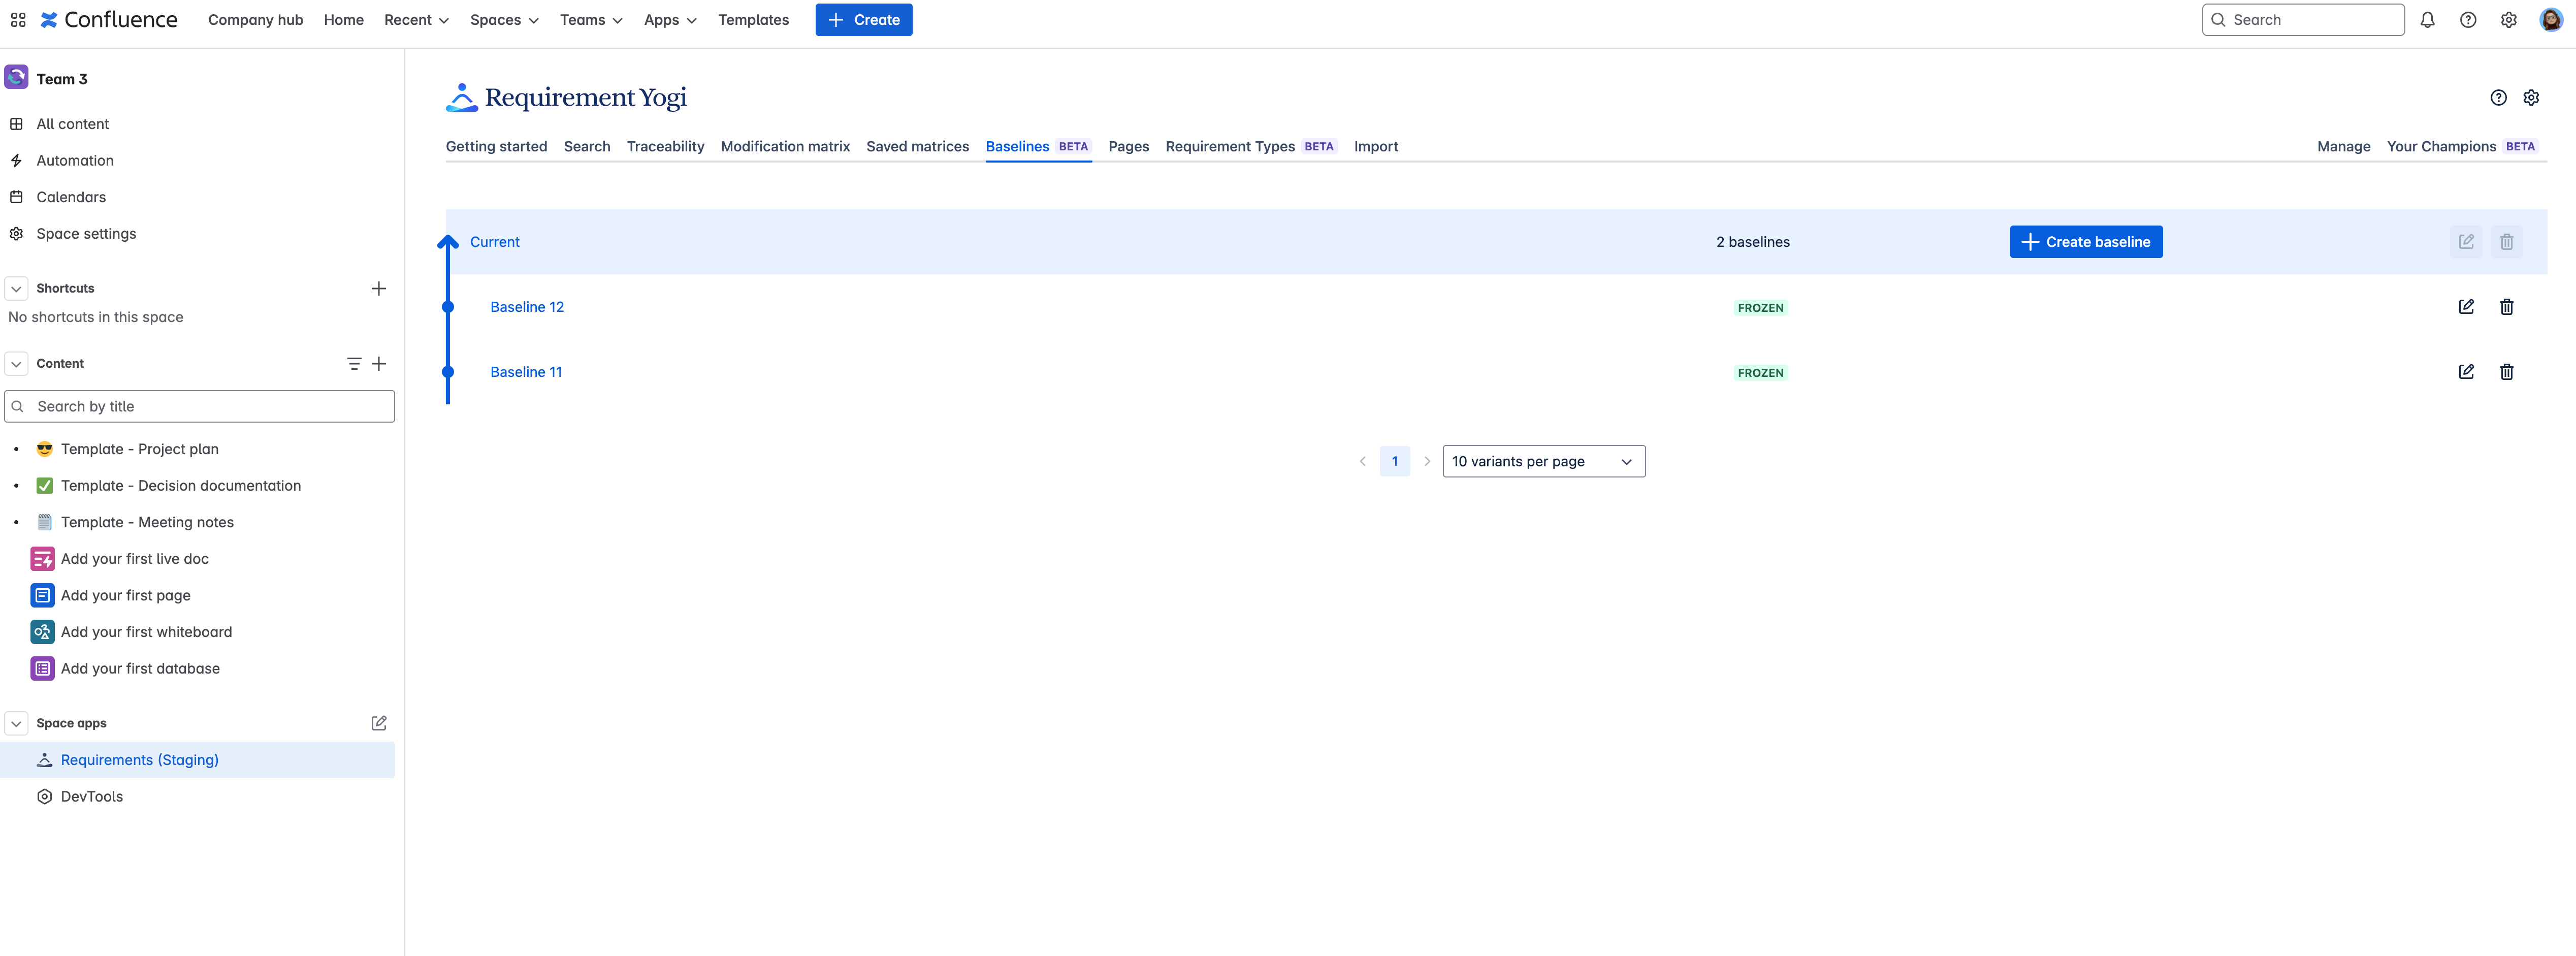The image size is (2576, 956).
Task: Edit Baseline 11 with pencil icon
Action: 2466,372
